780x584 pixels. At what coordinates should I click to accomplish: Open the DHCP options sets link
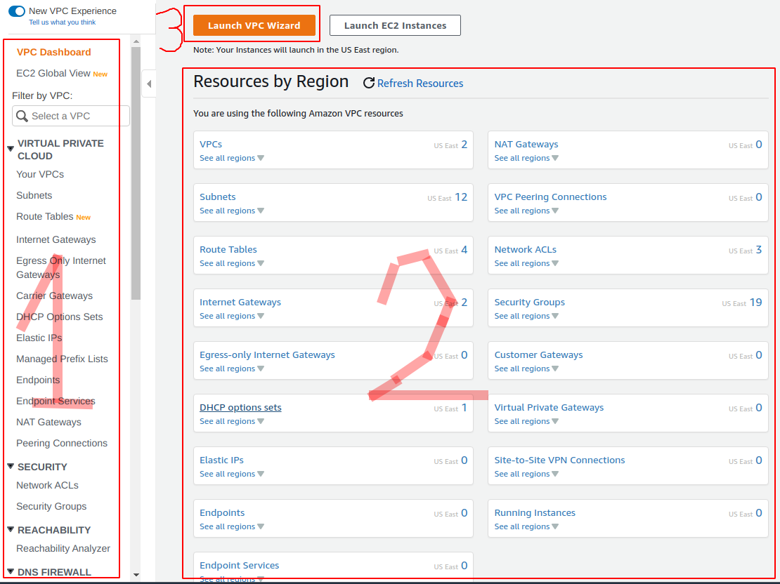tap(240, 408)
